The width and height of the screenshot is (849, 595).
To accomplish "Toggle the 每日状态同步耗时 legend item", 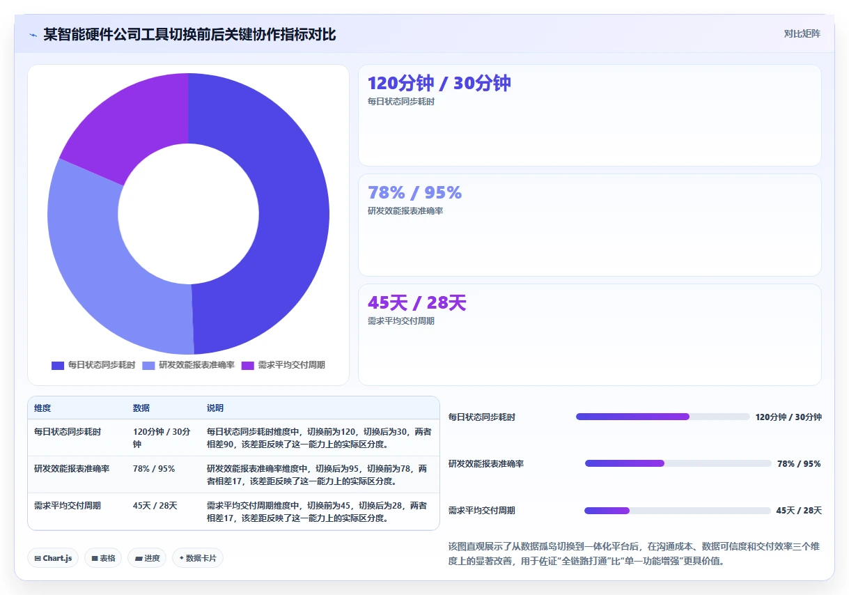I will (93, 365).
